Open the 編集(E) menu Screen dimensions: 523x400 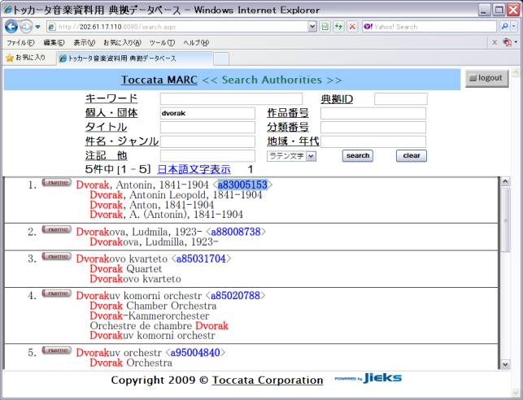click(x=54, y=42)
